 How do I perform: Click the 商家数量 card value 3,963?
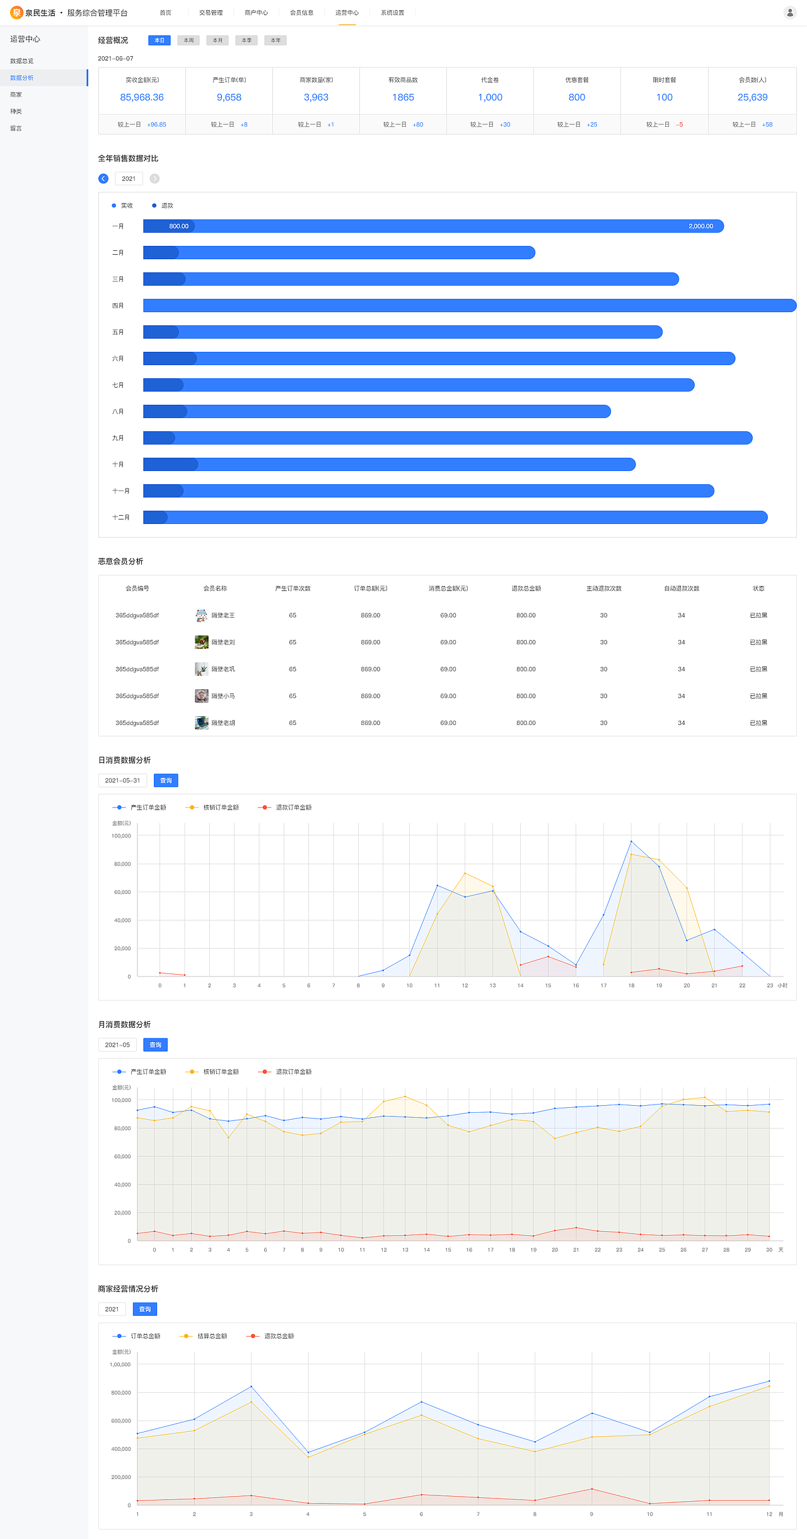coord(316,97)
